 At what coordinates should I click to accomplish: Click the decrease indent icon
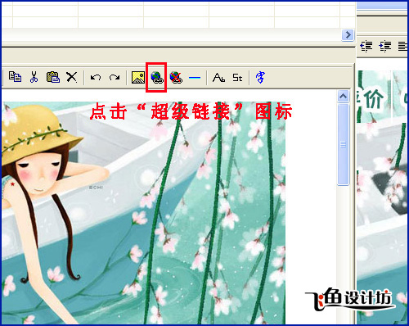tap(366, 46)
